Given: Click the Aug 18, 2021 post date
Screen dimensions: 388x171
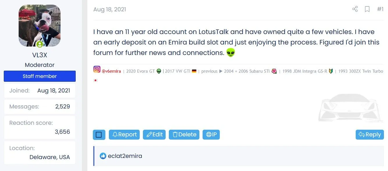Looking at the screenshot, I should pos(109,9).
